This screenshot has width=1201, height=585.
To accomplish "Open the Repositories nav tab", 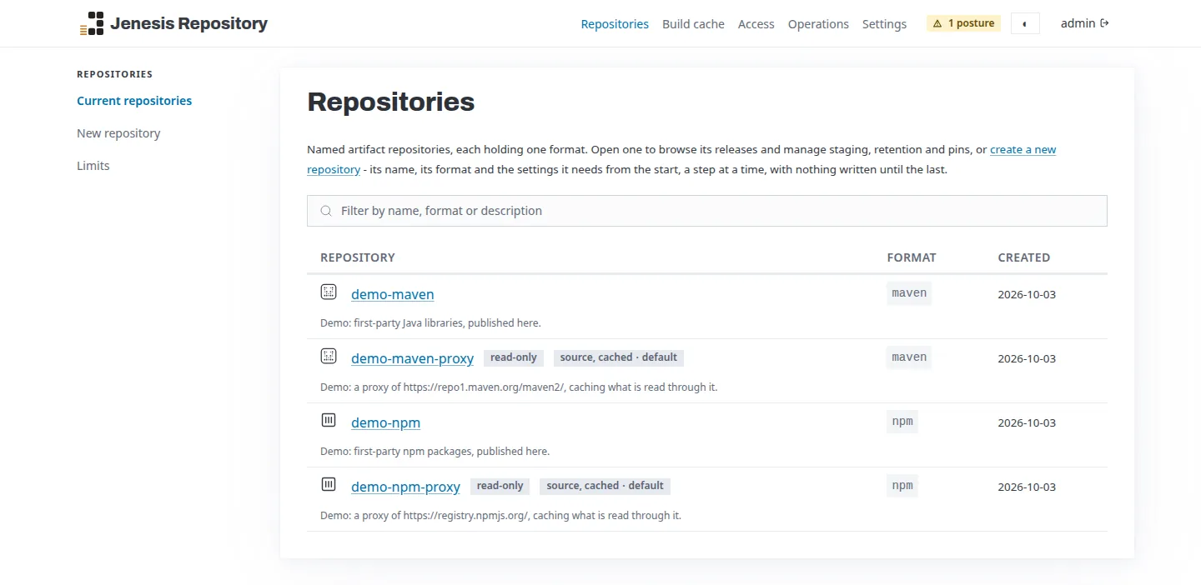I will click(615, 24).
